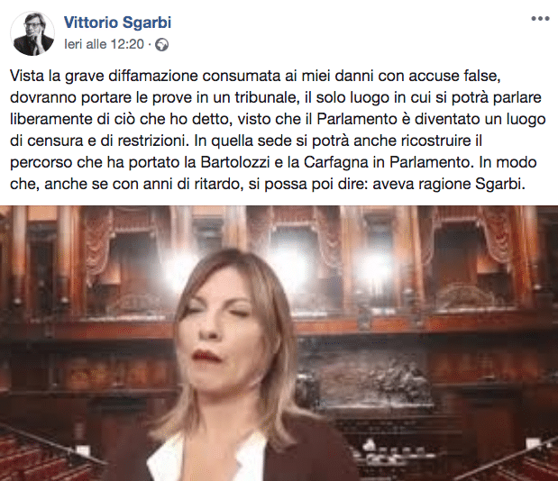Click the bright central light in the video

click(x=290, y=265)
